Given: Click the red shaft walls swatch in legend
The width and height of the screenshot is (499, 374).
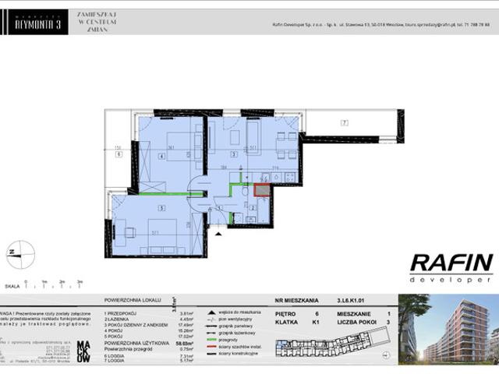Looking at the screenshot, I should tap(211, 347).
